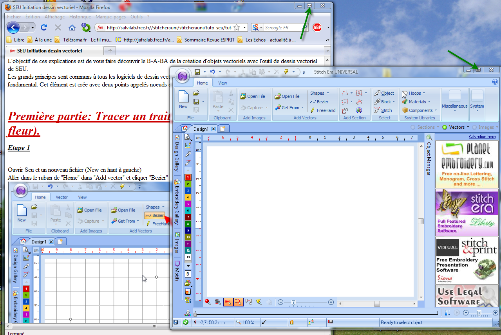Screen dimensions: 501x335
Task: Open the Design Gallery side panel
Action: tap(177, 153)
